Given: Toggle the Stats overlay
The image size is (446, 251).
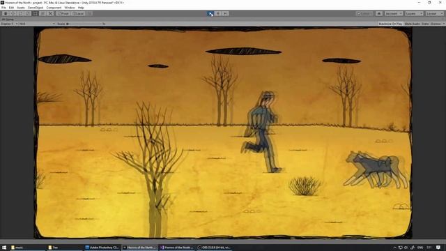Looking at the screenshot, I should 425,24.
